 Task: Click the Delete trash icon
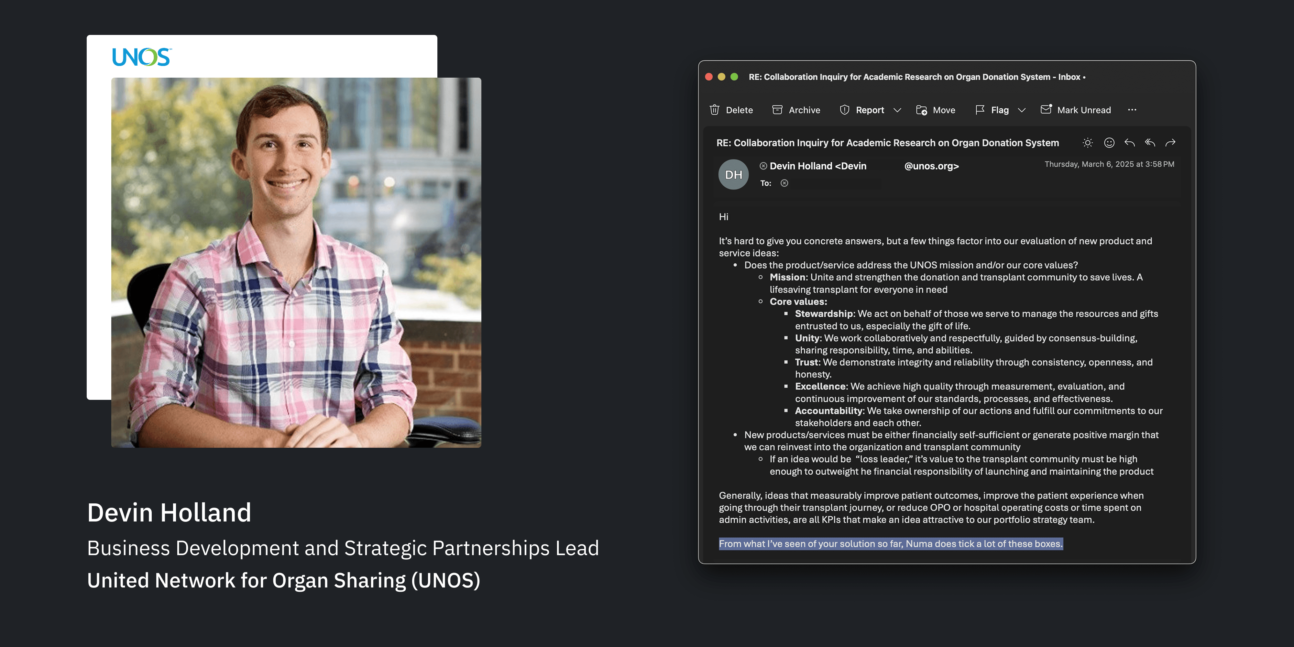click(714, 110)
